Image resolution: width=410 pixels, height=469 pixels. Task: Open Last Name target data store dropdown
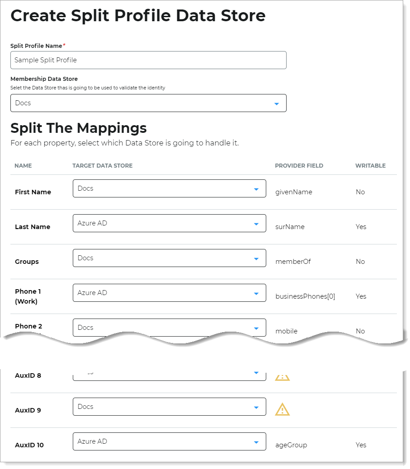[x=169, y=223]
